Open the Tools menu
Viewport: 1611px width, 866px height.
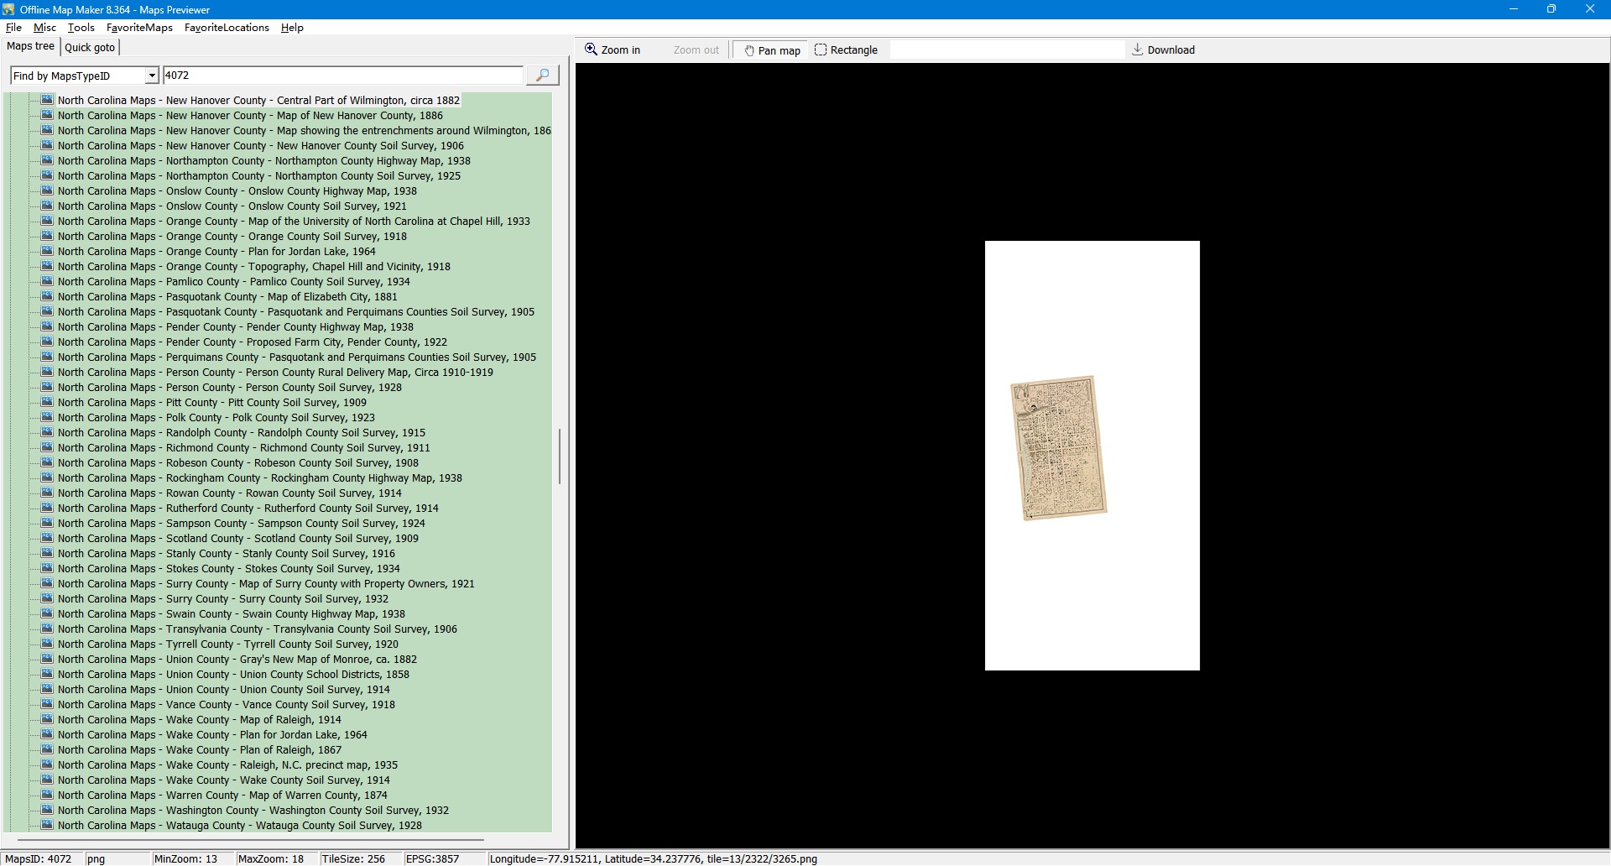(81, 28)
